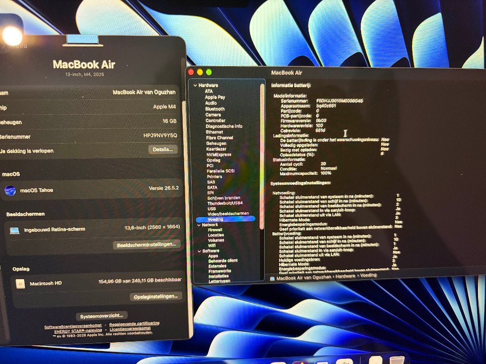Select Locaties under Netwerk
The height and width of the screenshot is (364, 486).
tap(216, 236)
